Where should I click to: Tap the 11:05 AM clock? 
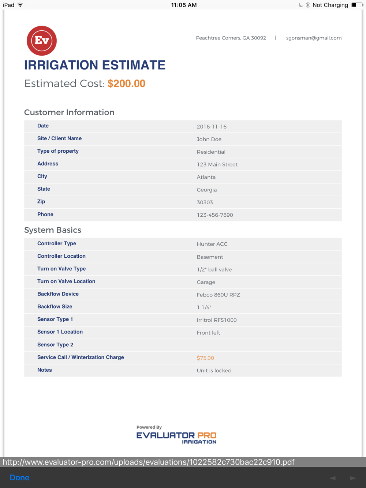click(x=184, y=5)
